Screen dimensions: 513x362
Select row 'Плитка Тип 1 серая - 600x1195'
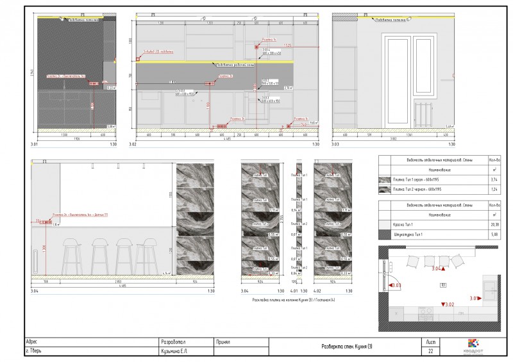pos(439,179)
